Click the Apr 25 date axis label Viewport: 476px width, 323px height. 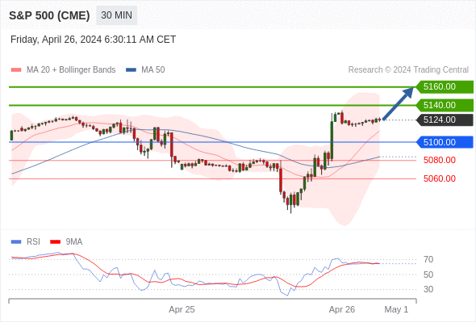click(182, 309)
